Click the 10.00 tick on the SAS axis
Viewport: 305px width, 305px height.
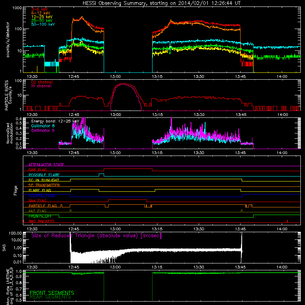pos(17,240)
